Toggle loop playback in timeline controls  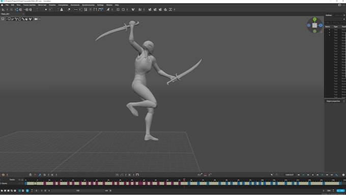tap(332, 175)
